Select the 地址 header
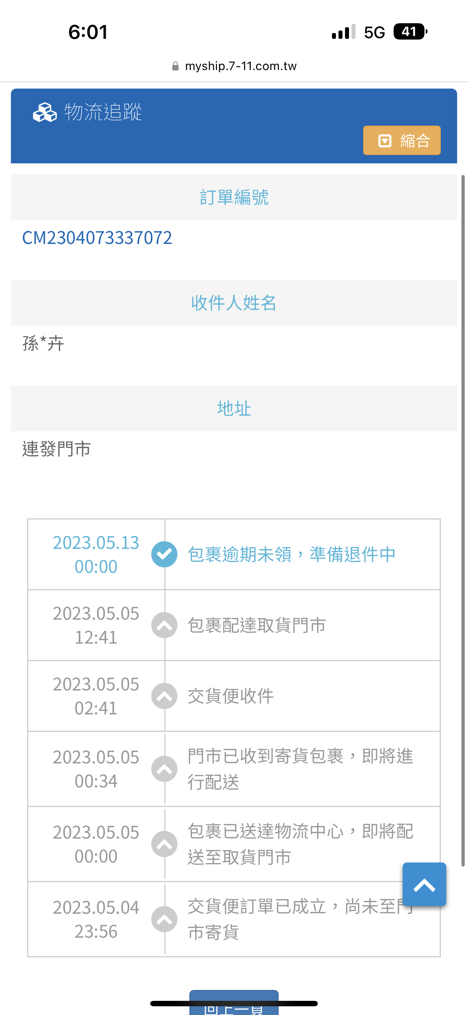Viewport: 468px width, 1015px height. point(234,408)
